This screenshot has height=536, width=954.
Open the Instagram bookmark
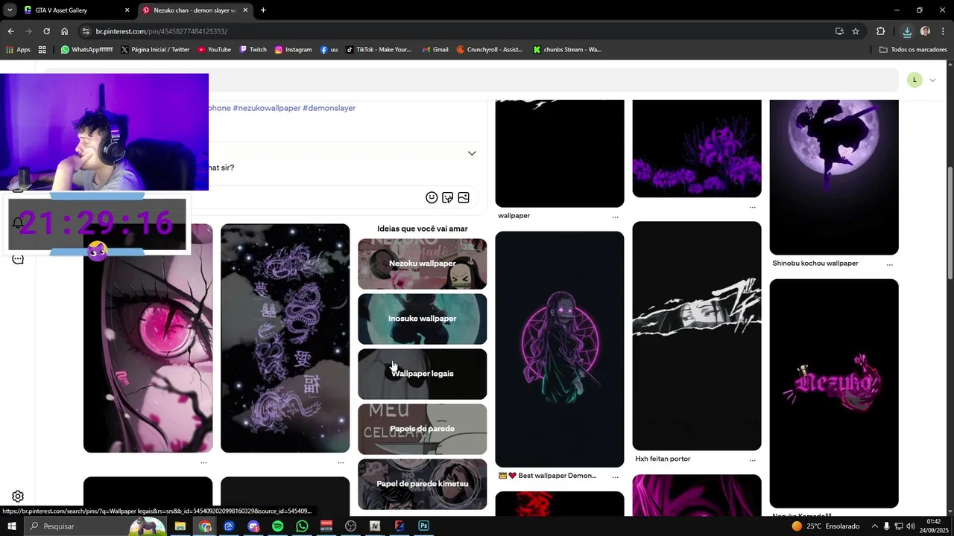pyautogui.click(x=293, y=50)
